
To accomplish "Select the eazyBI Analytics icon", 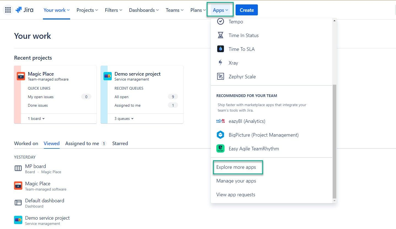I will coord(220,121).
